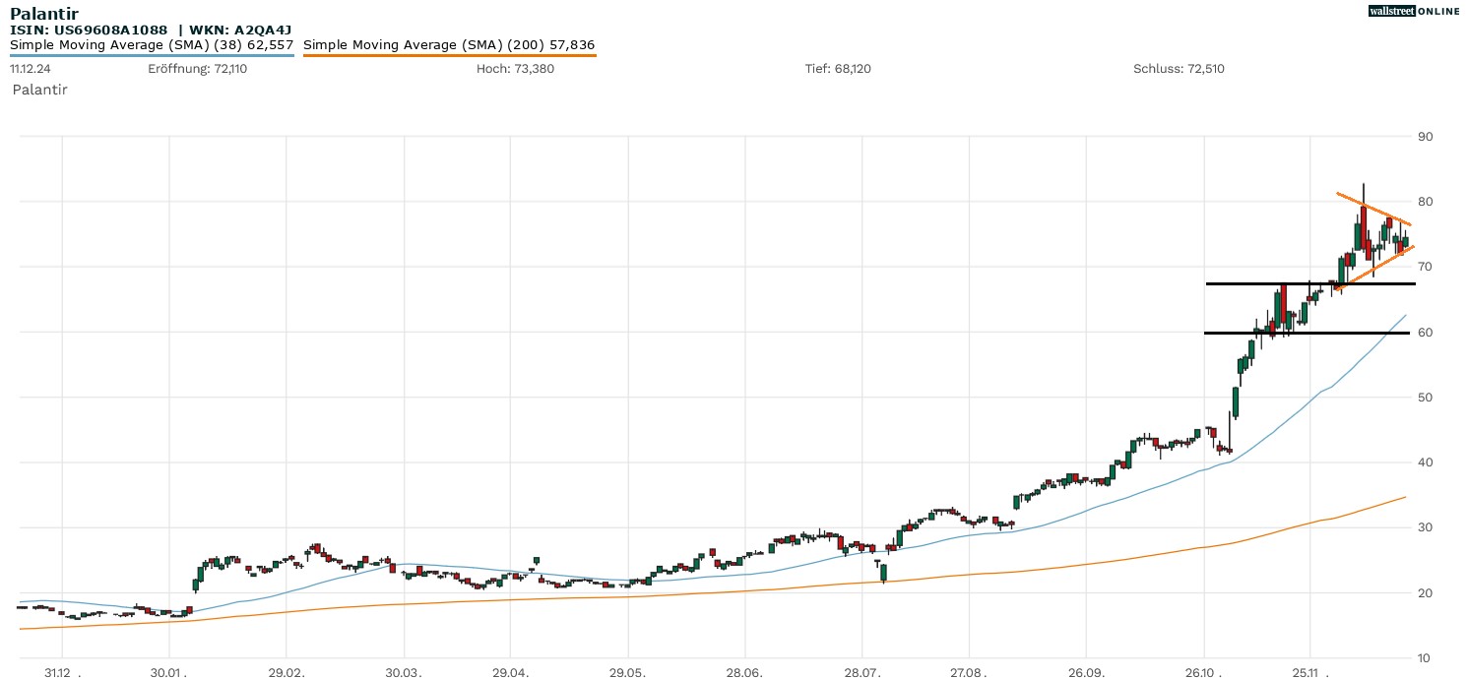Select the Tief 68,120 value
1467x678 pixels.
[838, 69]
